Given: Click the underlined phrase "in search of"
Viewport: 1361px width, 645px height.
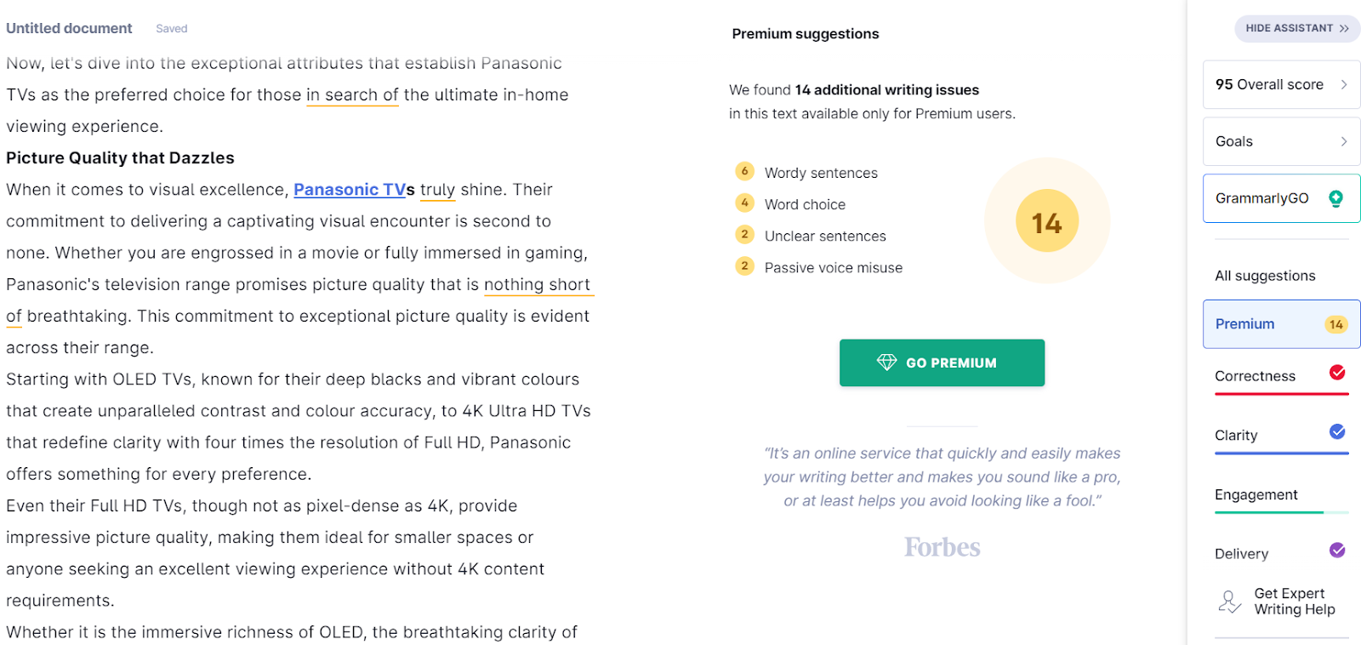Looking at the screenshot, I should (x=352, y=95).
